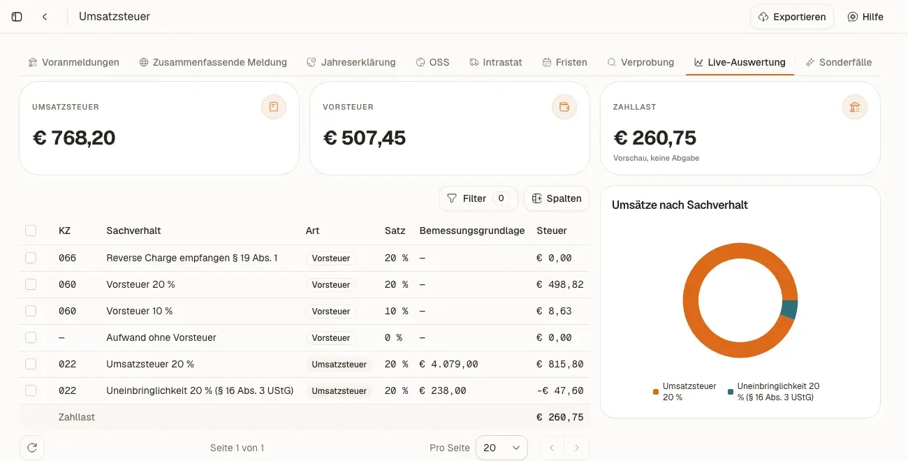Open the Spalten column chooser
Viewport: 908px width, 461px height.
[557, 198]
